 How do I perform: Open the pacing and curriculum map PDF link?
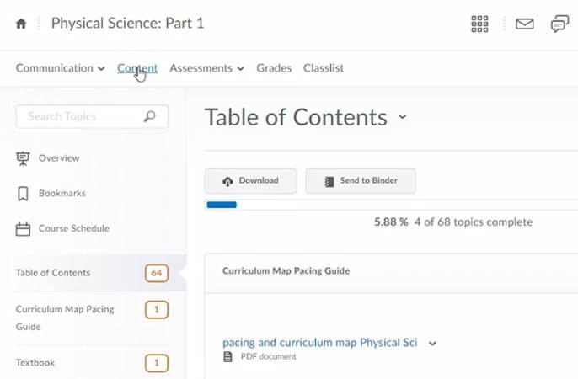click(x=320, y=343)
